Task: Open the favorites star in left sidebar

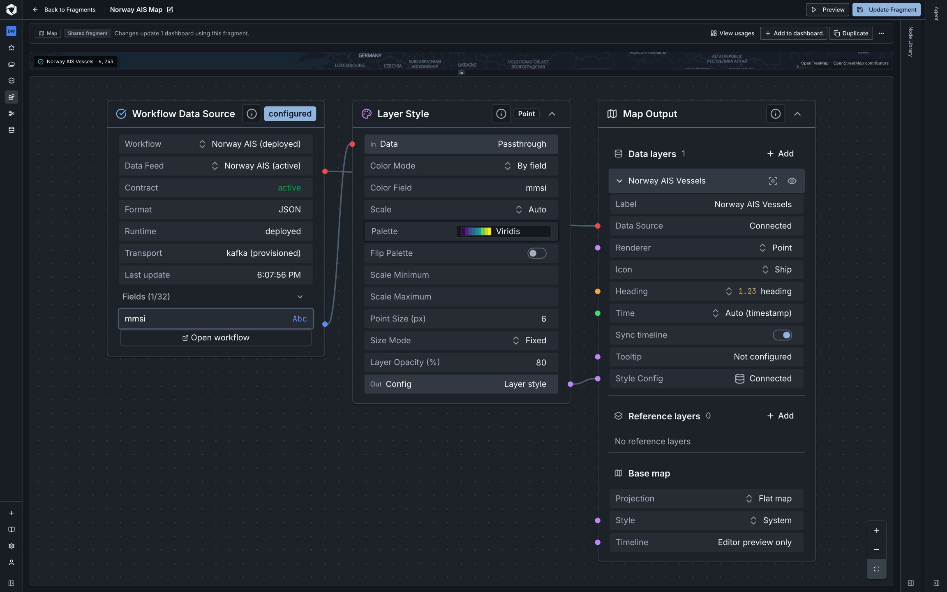Action: pyautogui.click(x=12, y=48)
